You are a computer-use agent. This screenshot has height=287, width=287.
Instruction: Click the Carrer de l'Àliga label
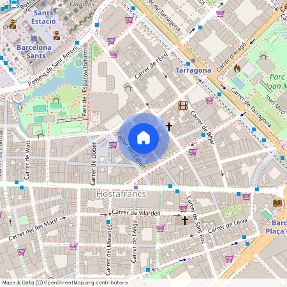(x=134, y=241)
